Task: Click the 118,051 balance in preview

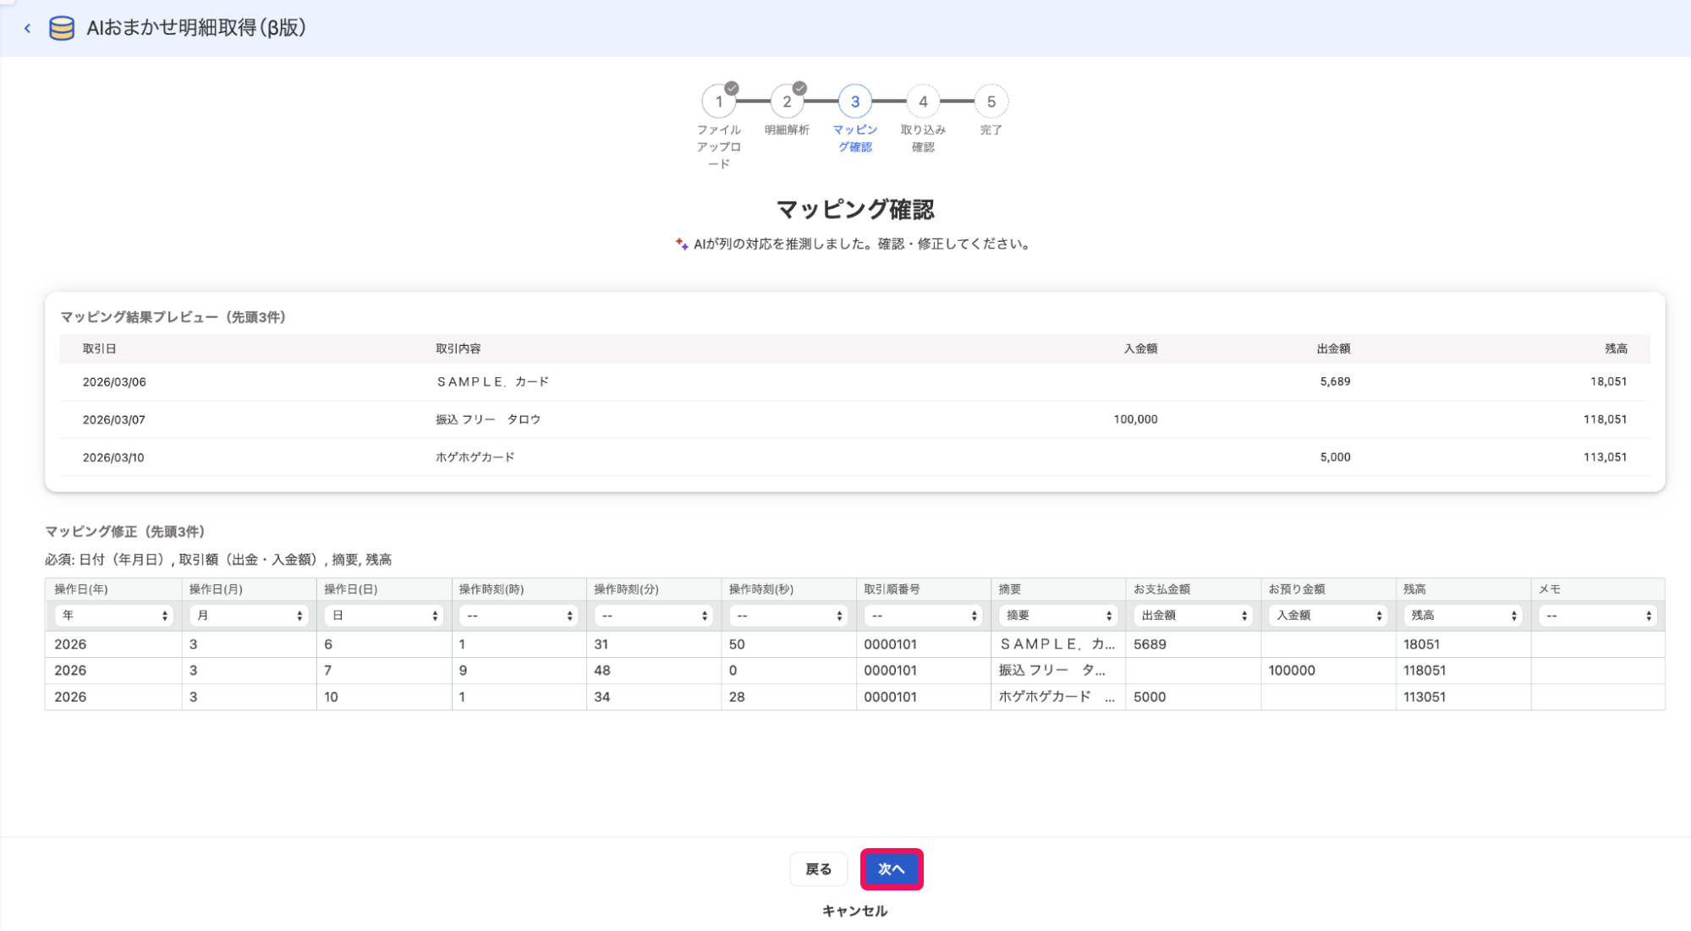Action: coord(1605,419)
